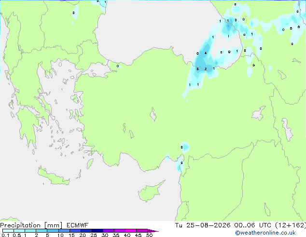Click the "40" legend scale label
Viewport: 306px width, 237px height.
tap(127, 235)
